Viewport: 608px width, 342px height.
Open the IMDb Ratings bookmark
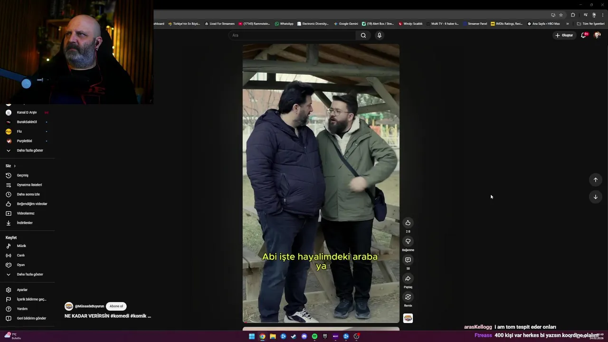pyautogui.click(x=506, y=24)
